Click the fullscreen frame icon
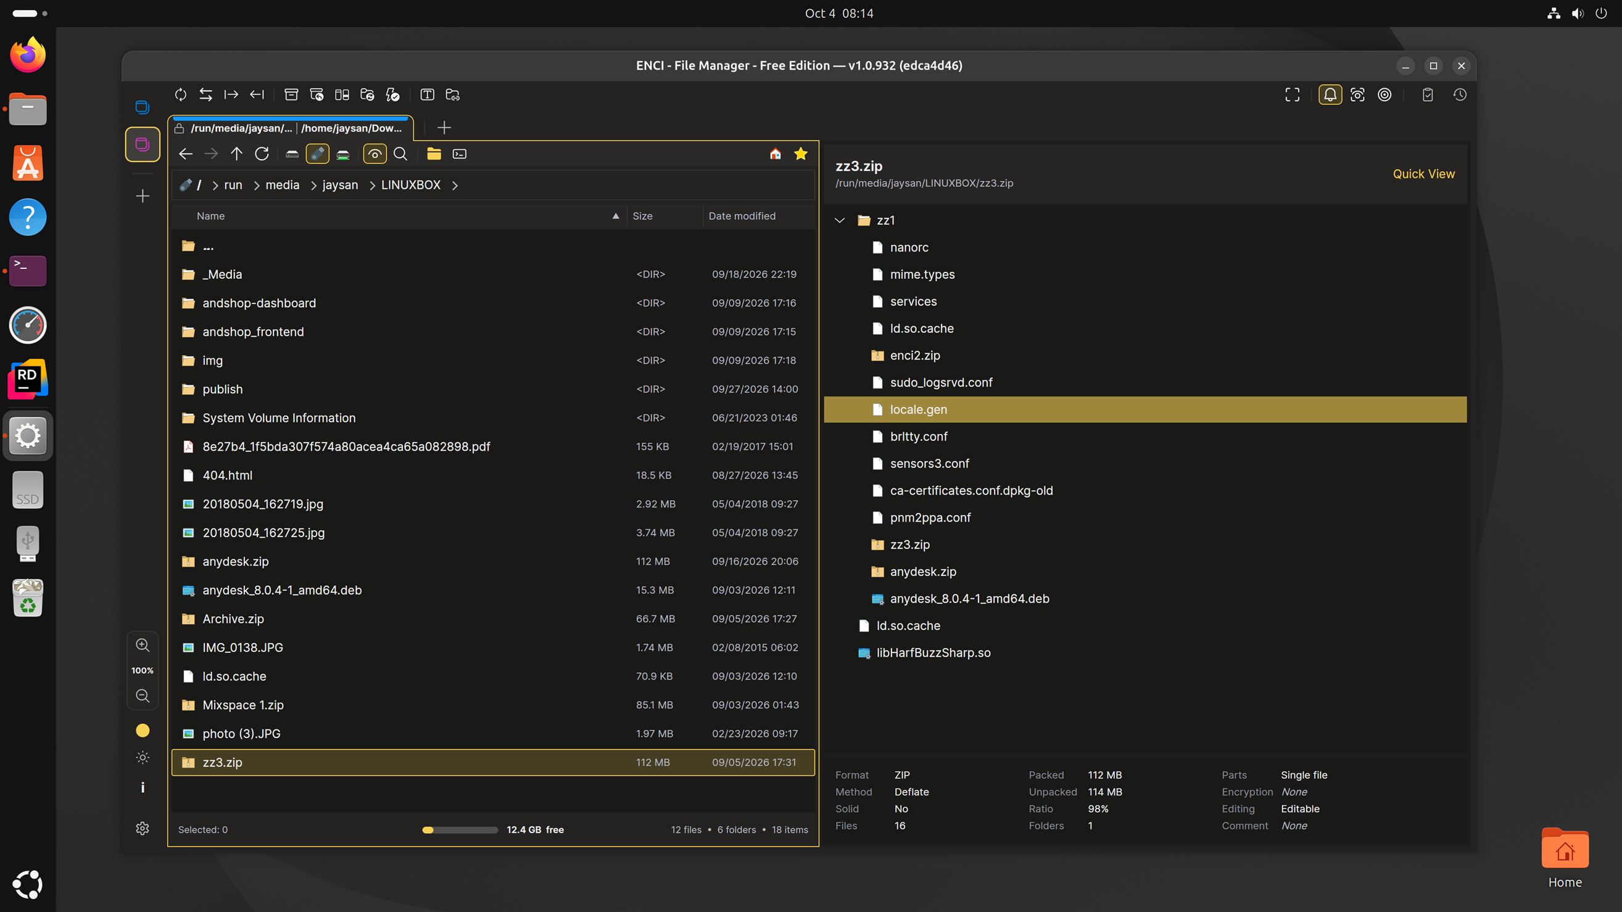1622x912 pixels. 1292,94
